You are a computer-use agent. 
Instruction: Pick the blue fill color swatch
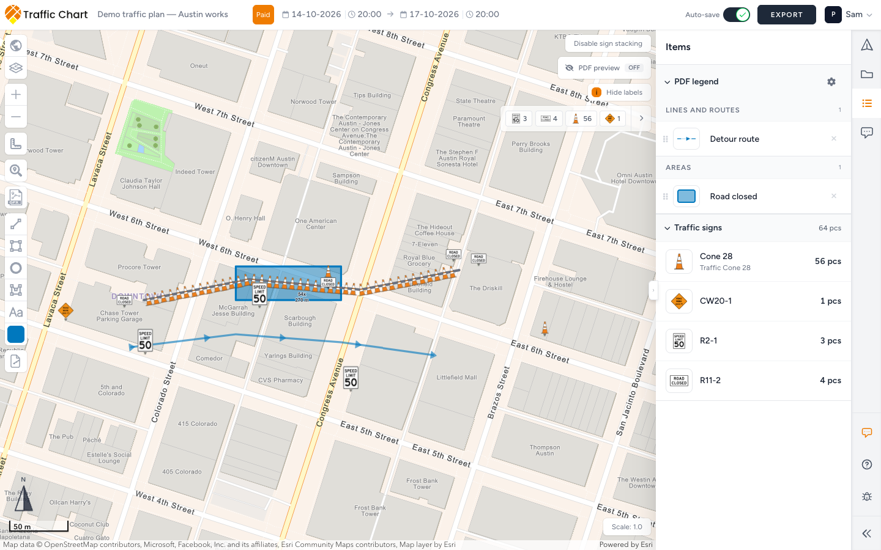16,334
